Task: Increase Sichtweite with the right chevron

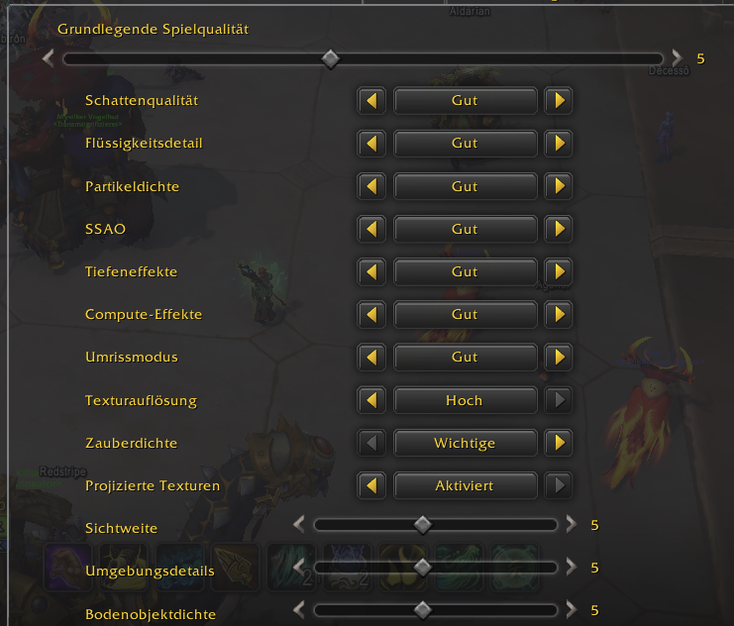Action: [572, 524]
